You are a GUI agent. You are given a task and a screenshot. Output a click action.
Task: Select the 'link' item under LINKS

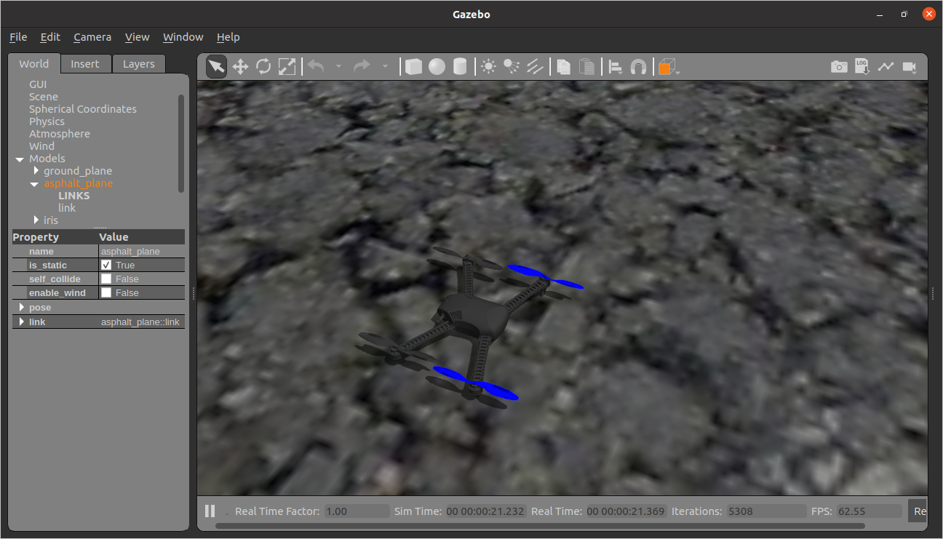pyautogui.click(x=67, y=208)
